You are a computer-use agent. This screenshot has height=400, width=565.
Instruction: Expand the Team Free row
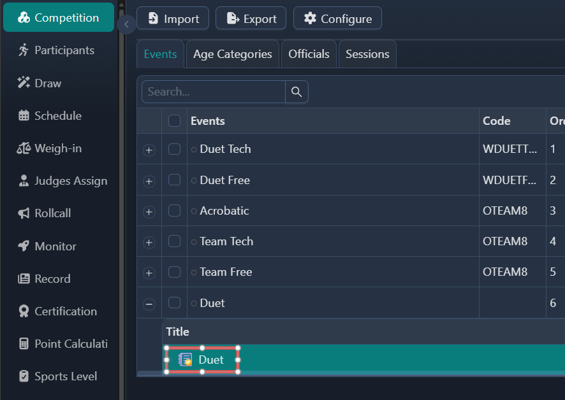coord(149,273)
